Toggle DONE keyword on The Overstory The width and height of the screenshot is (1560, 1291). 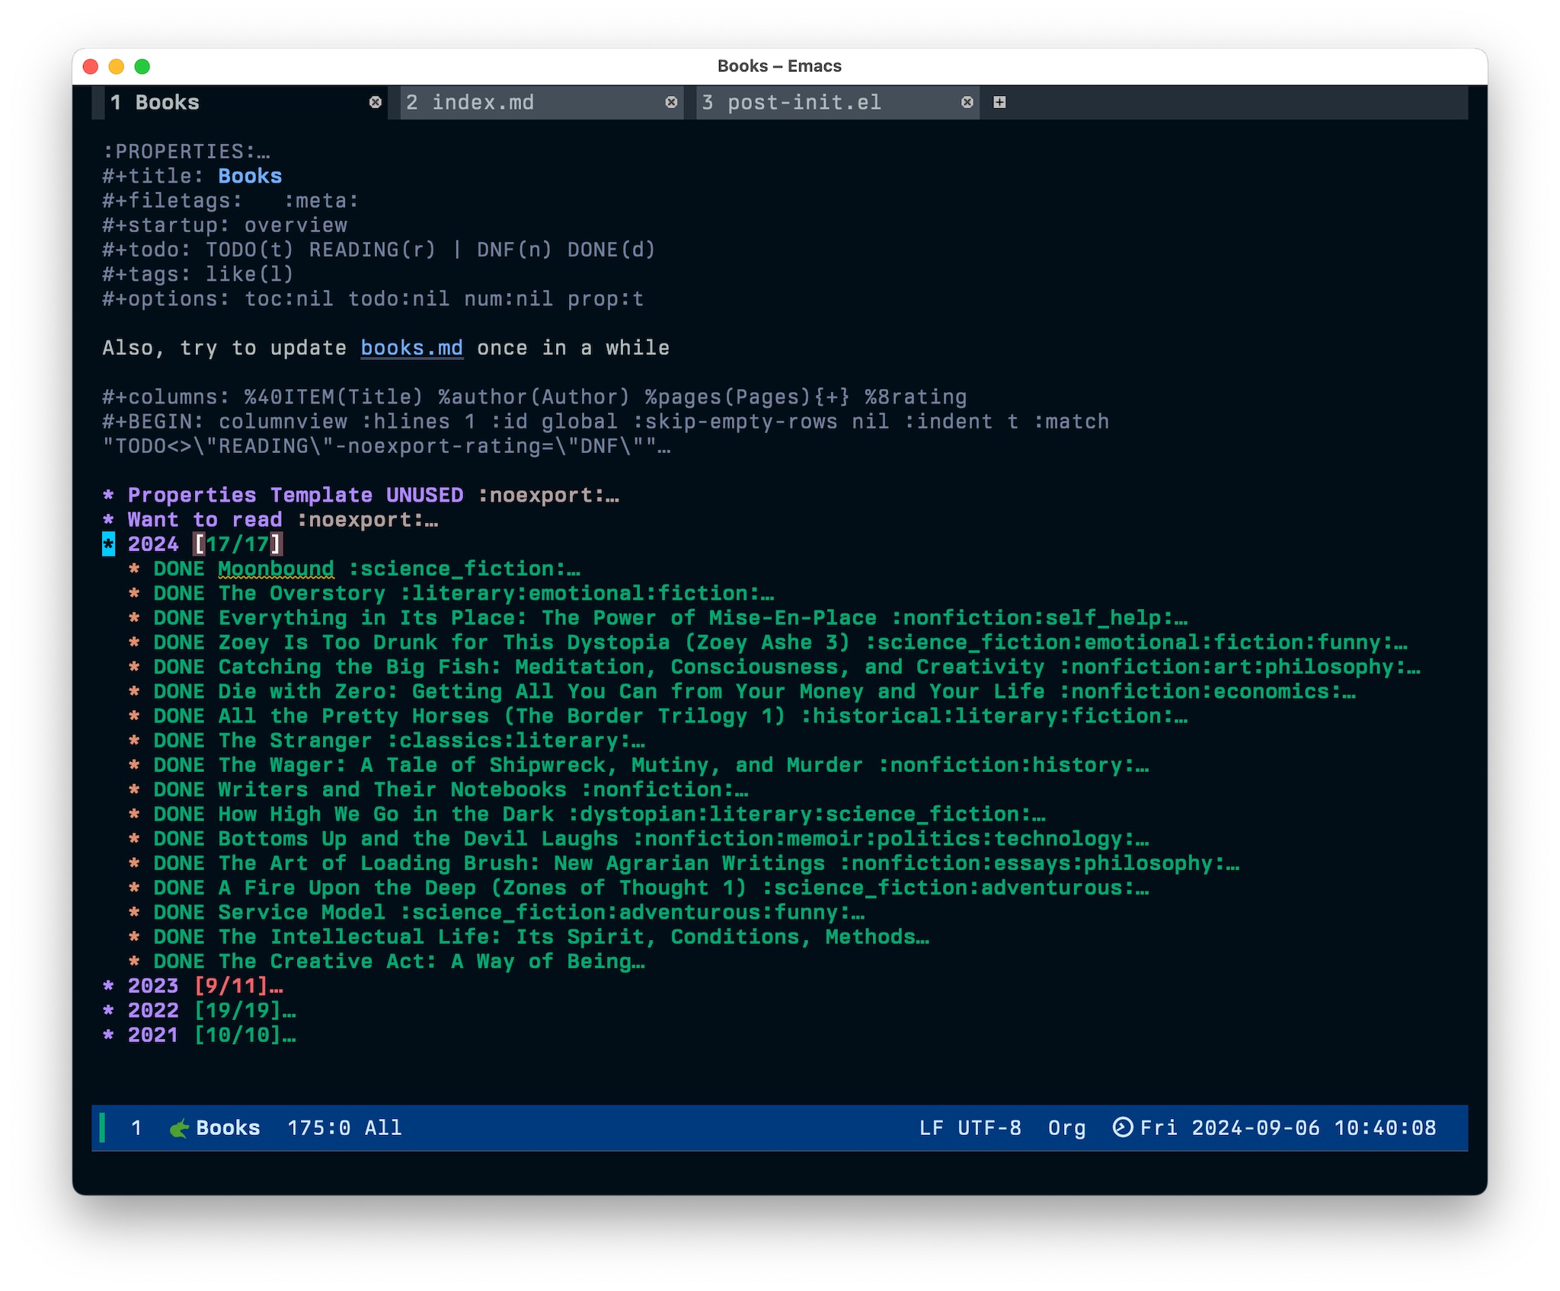point(179,594)
